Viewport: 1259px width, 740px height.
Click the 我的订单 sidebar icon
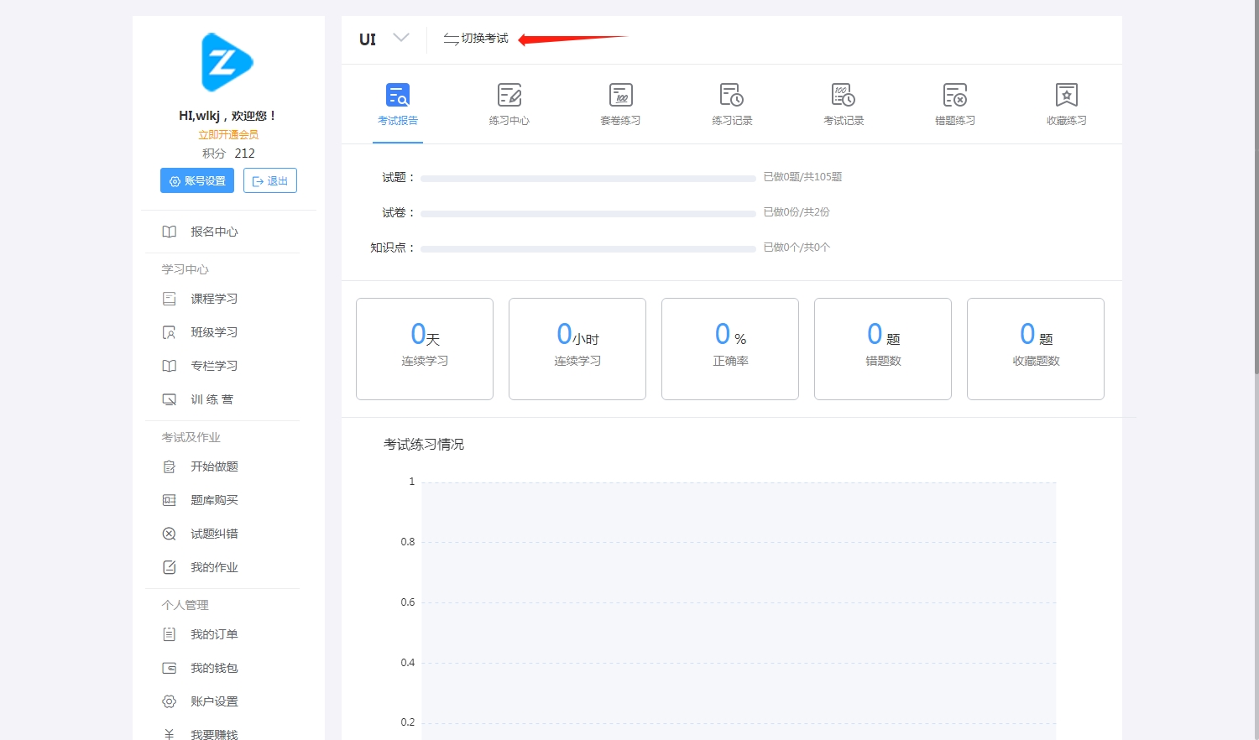(x=170, y=634)
